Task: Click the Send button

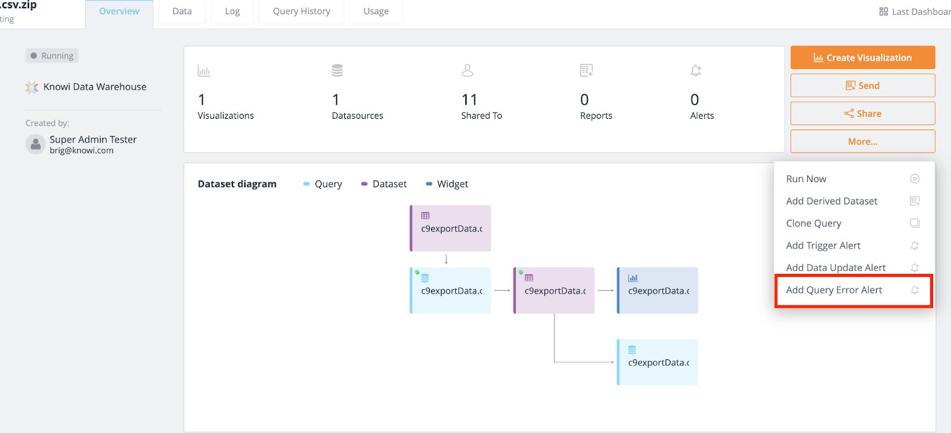Action: click(862, 86)
